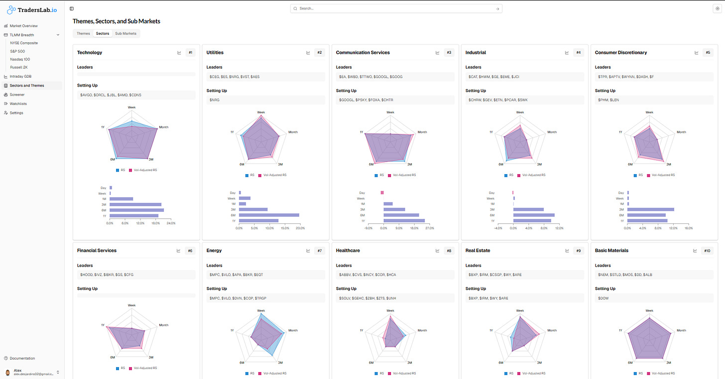This screenshot has height=379, width=725.
Task: Click the #5 rank badge on Consumer Discretionary
Action: point(708,52)
